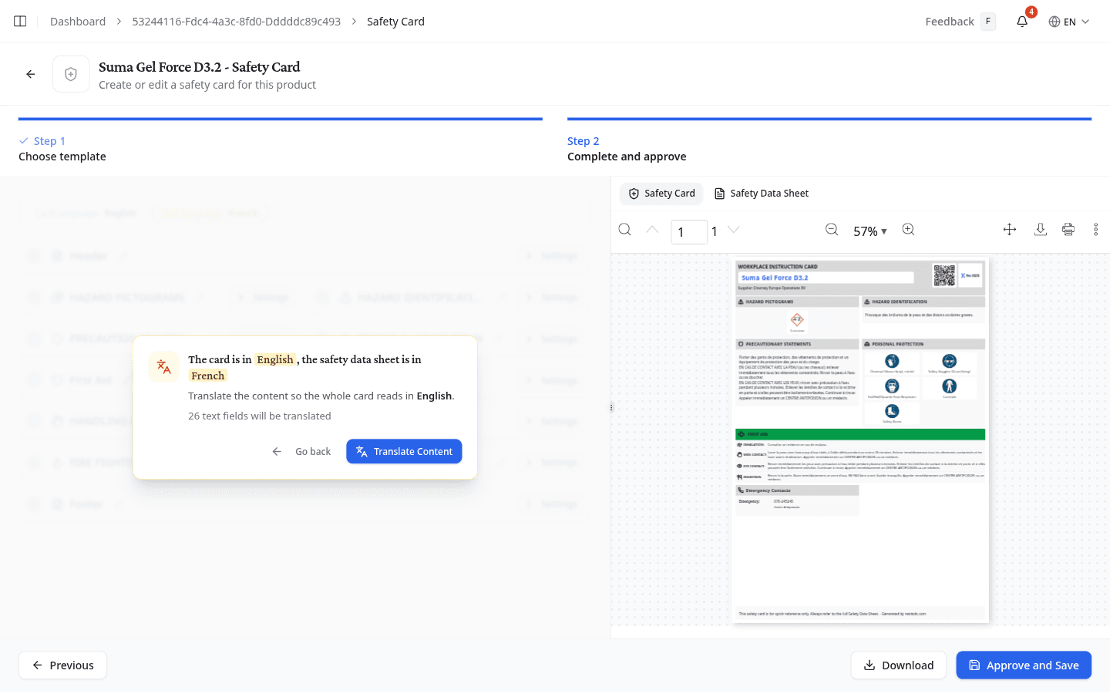Click the shield icon beside the title
The width and height of the screenshot is (1110, 694).
click(71, 74)
